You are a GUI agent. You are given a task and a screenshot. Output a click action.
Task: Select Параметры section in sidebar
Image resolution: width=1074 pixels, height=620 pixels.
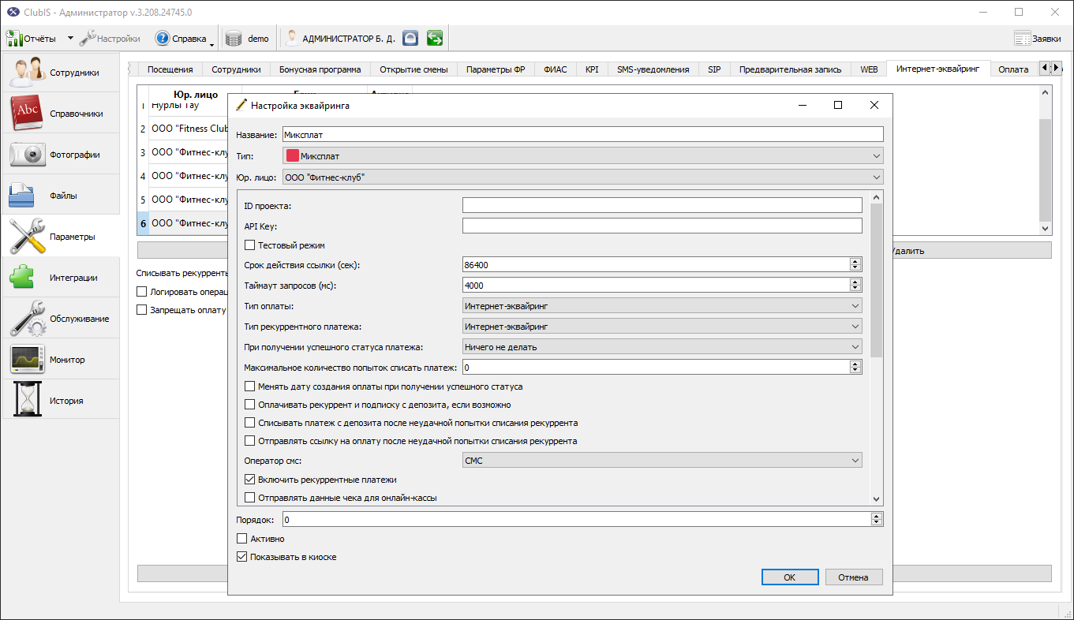pos(61,237)
